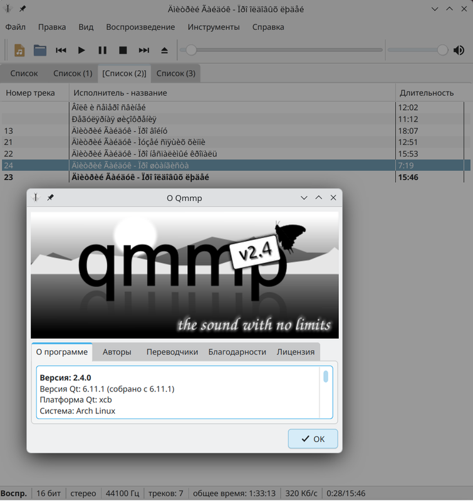
Task: Click the 320 Кб/с bitrate in status bar
Action: tap(301, 493)
